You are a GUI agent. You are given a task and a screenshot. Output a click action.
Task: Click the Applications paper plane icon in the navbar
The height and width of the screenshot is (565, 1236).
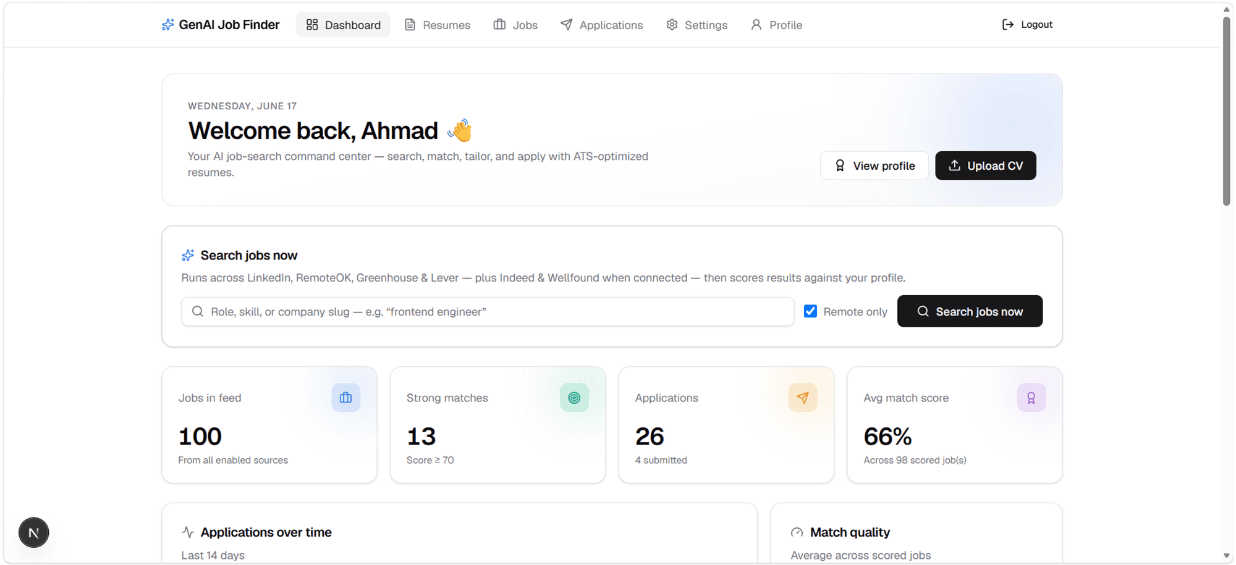click(566, 25)
